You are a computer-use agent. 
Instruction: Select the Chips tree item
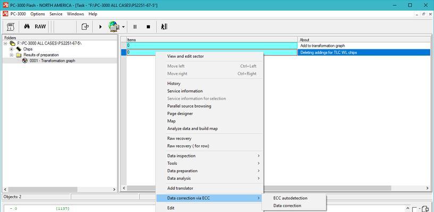click(x=28, y=49)
